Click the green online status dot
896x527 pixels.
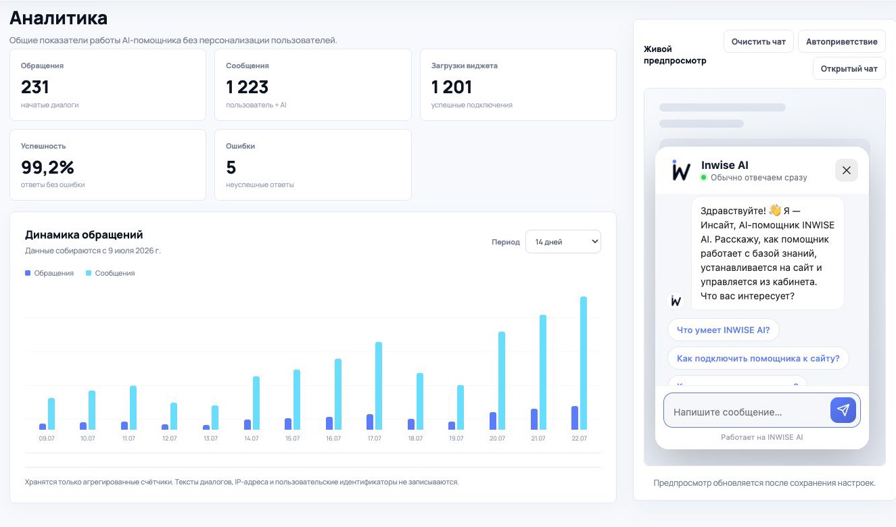[703, 178]
